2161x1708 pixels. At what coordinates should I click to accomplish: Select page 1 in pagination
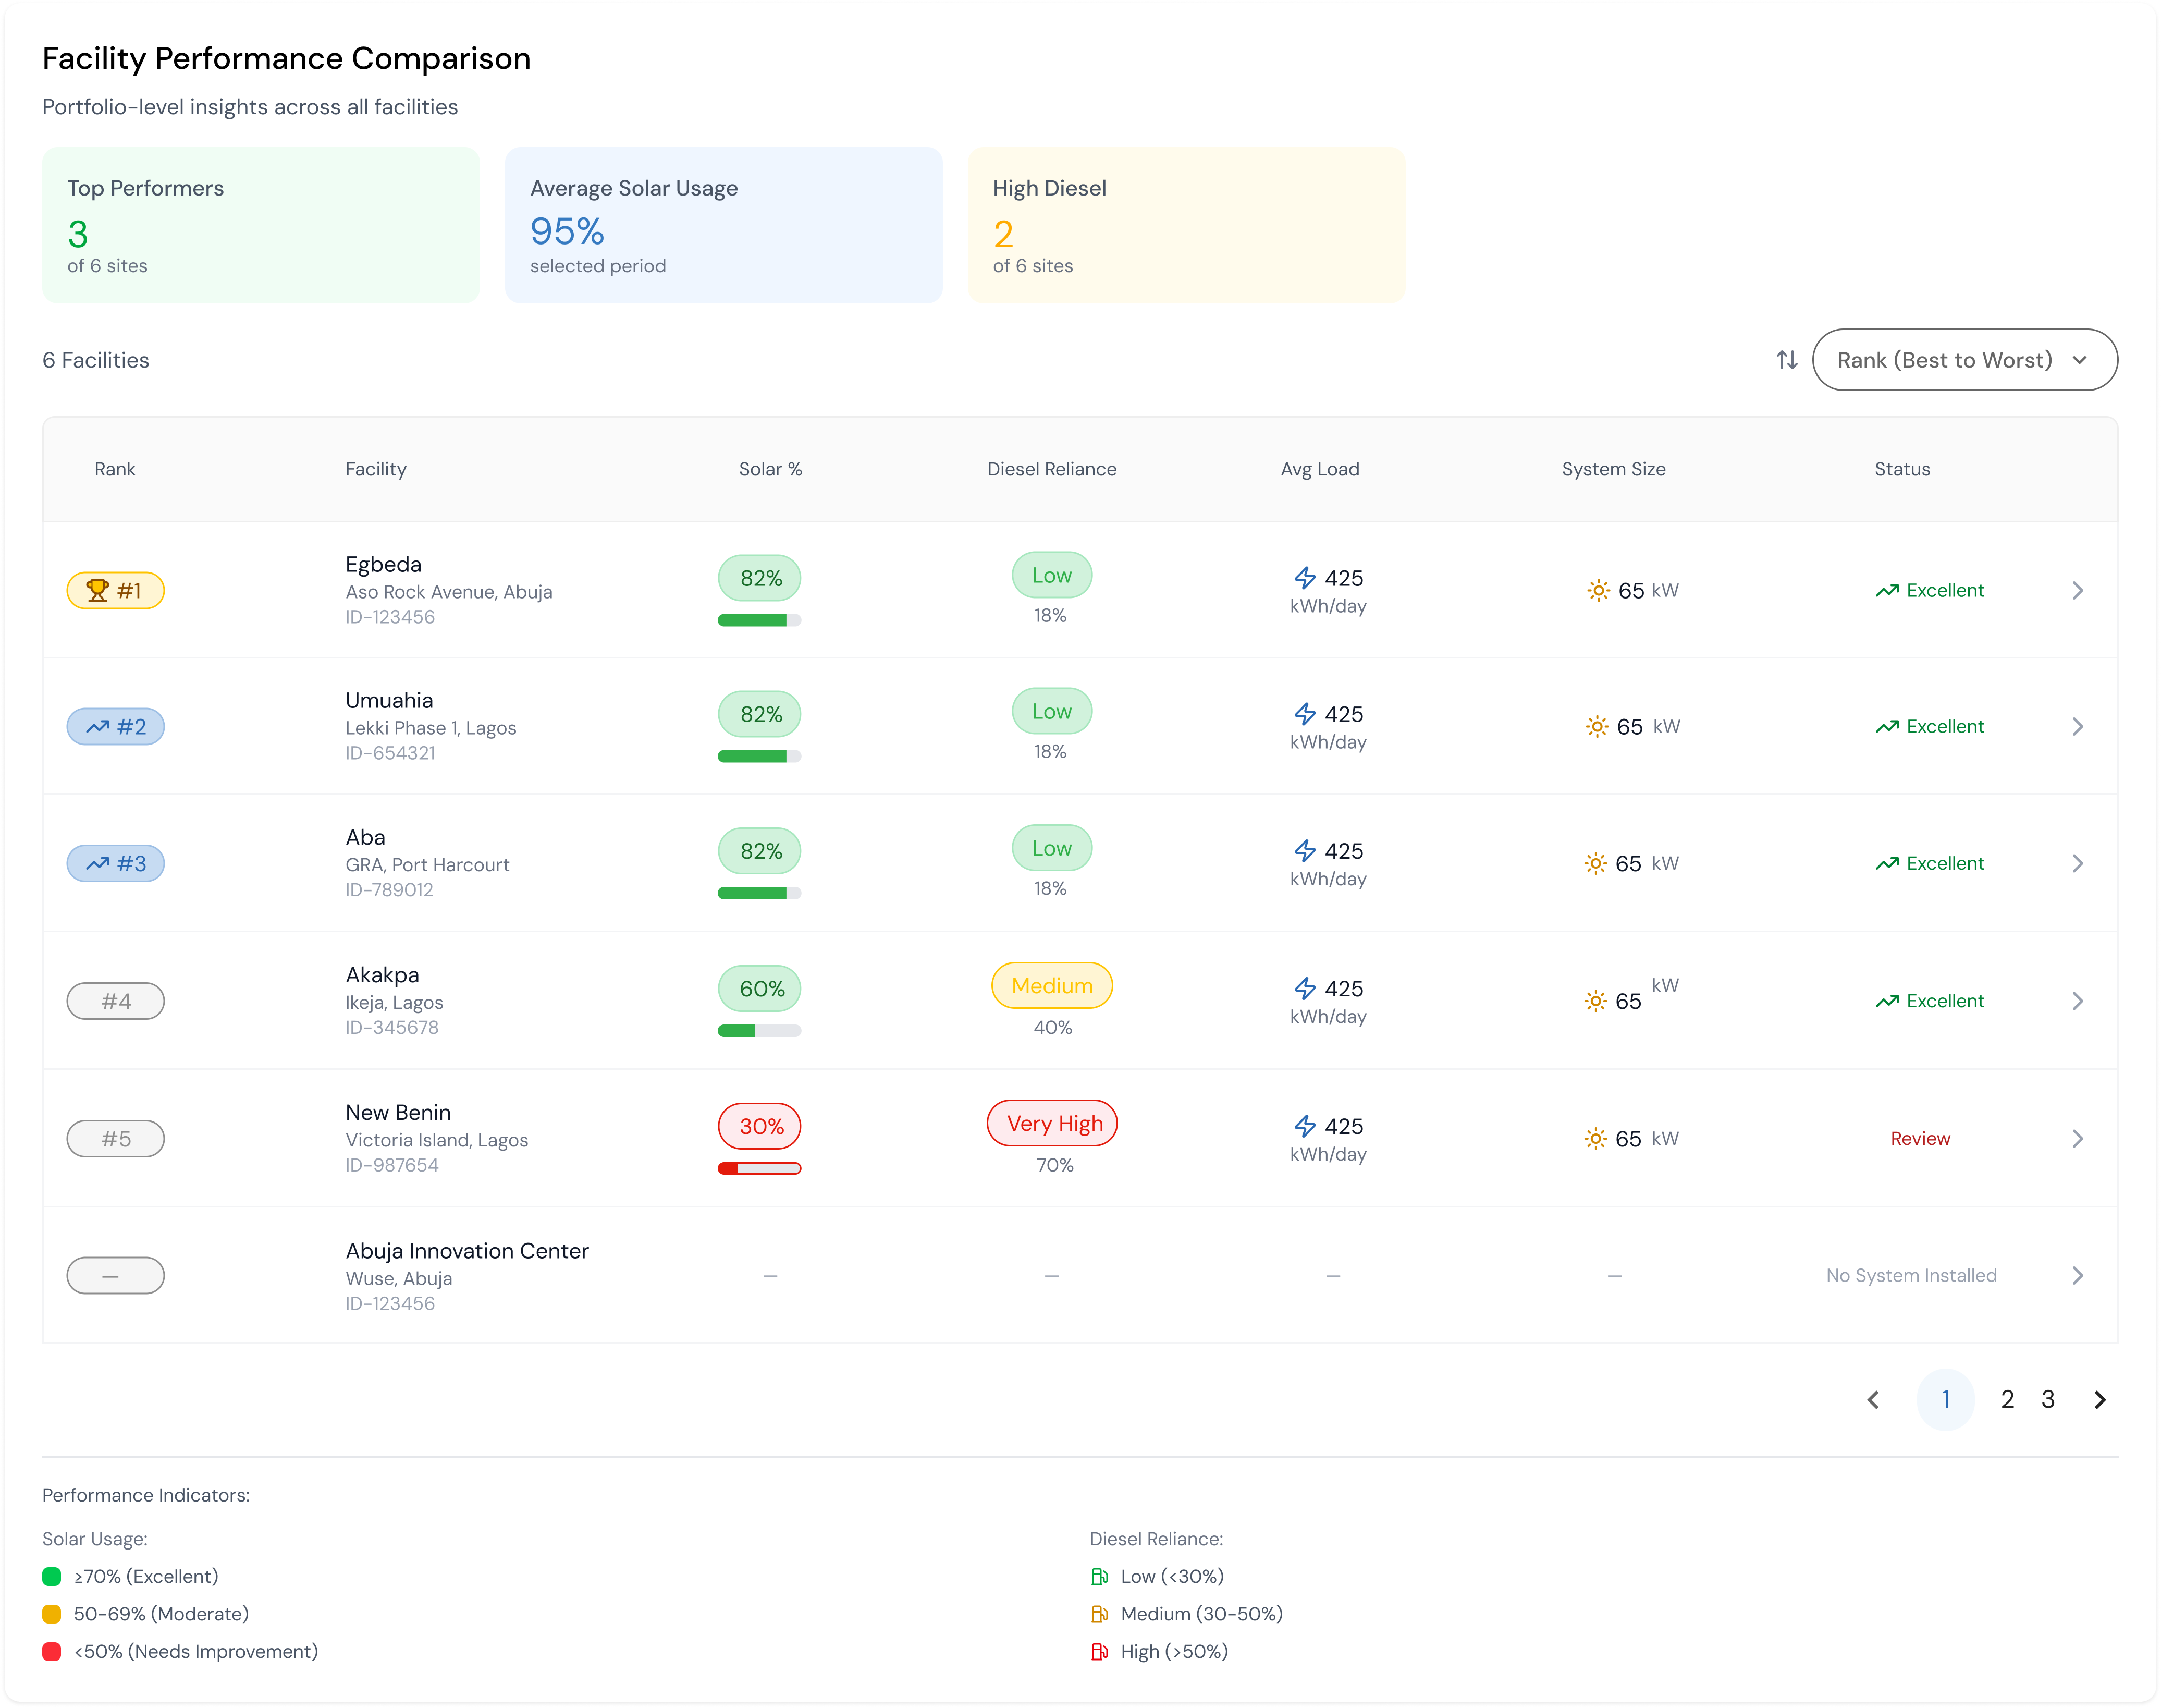pyautogui.click(x=1945, y=1400)
